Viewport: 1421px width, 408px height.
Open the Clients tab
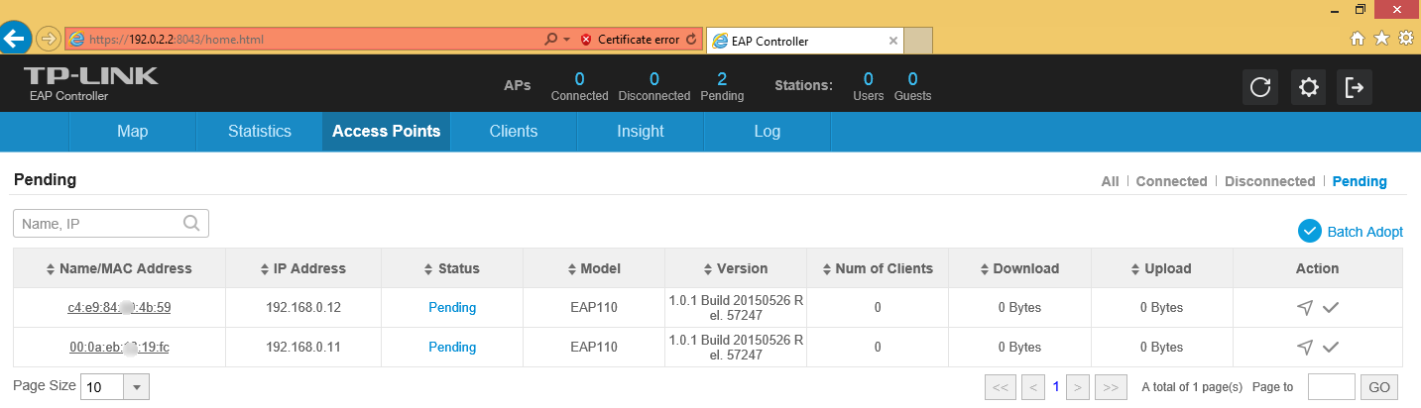pyautogui.click(x=514, y=132)
